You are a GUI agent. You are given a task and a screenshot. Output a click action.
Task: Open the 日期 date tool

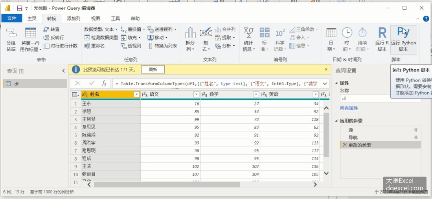(x=331, y=40)
